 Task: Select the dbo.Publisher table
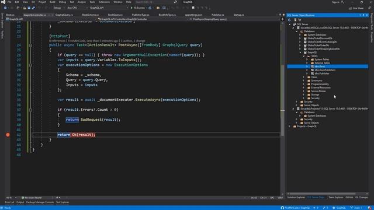(322, 73)
